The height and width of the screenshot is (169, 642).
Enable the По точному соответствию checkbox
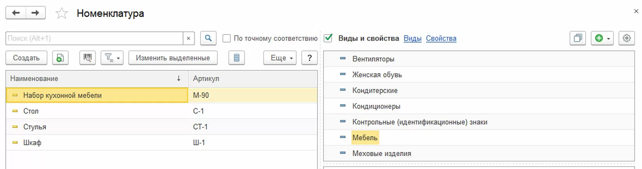(226, 38)
